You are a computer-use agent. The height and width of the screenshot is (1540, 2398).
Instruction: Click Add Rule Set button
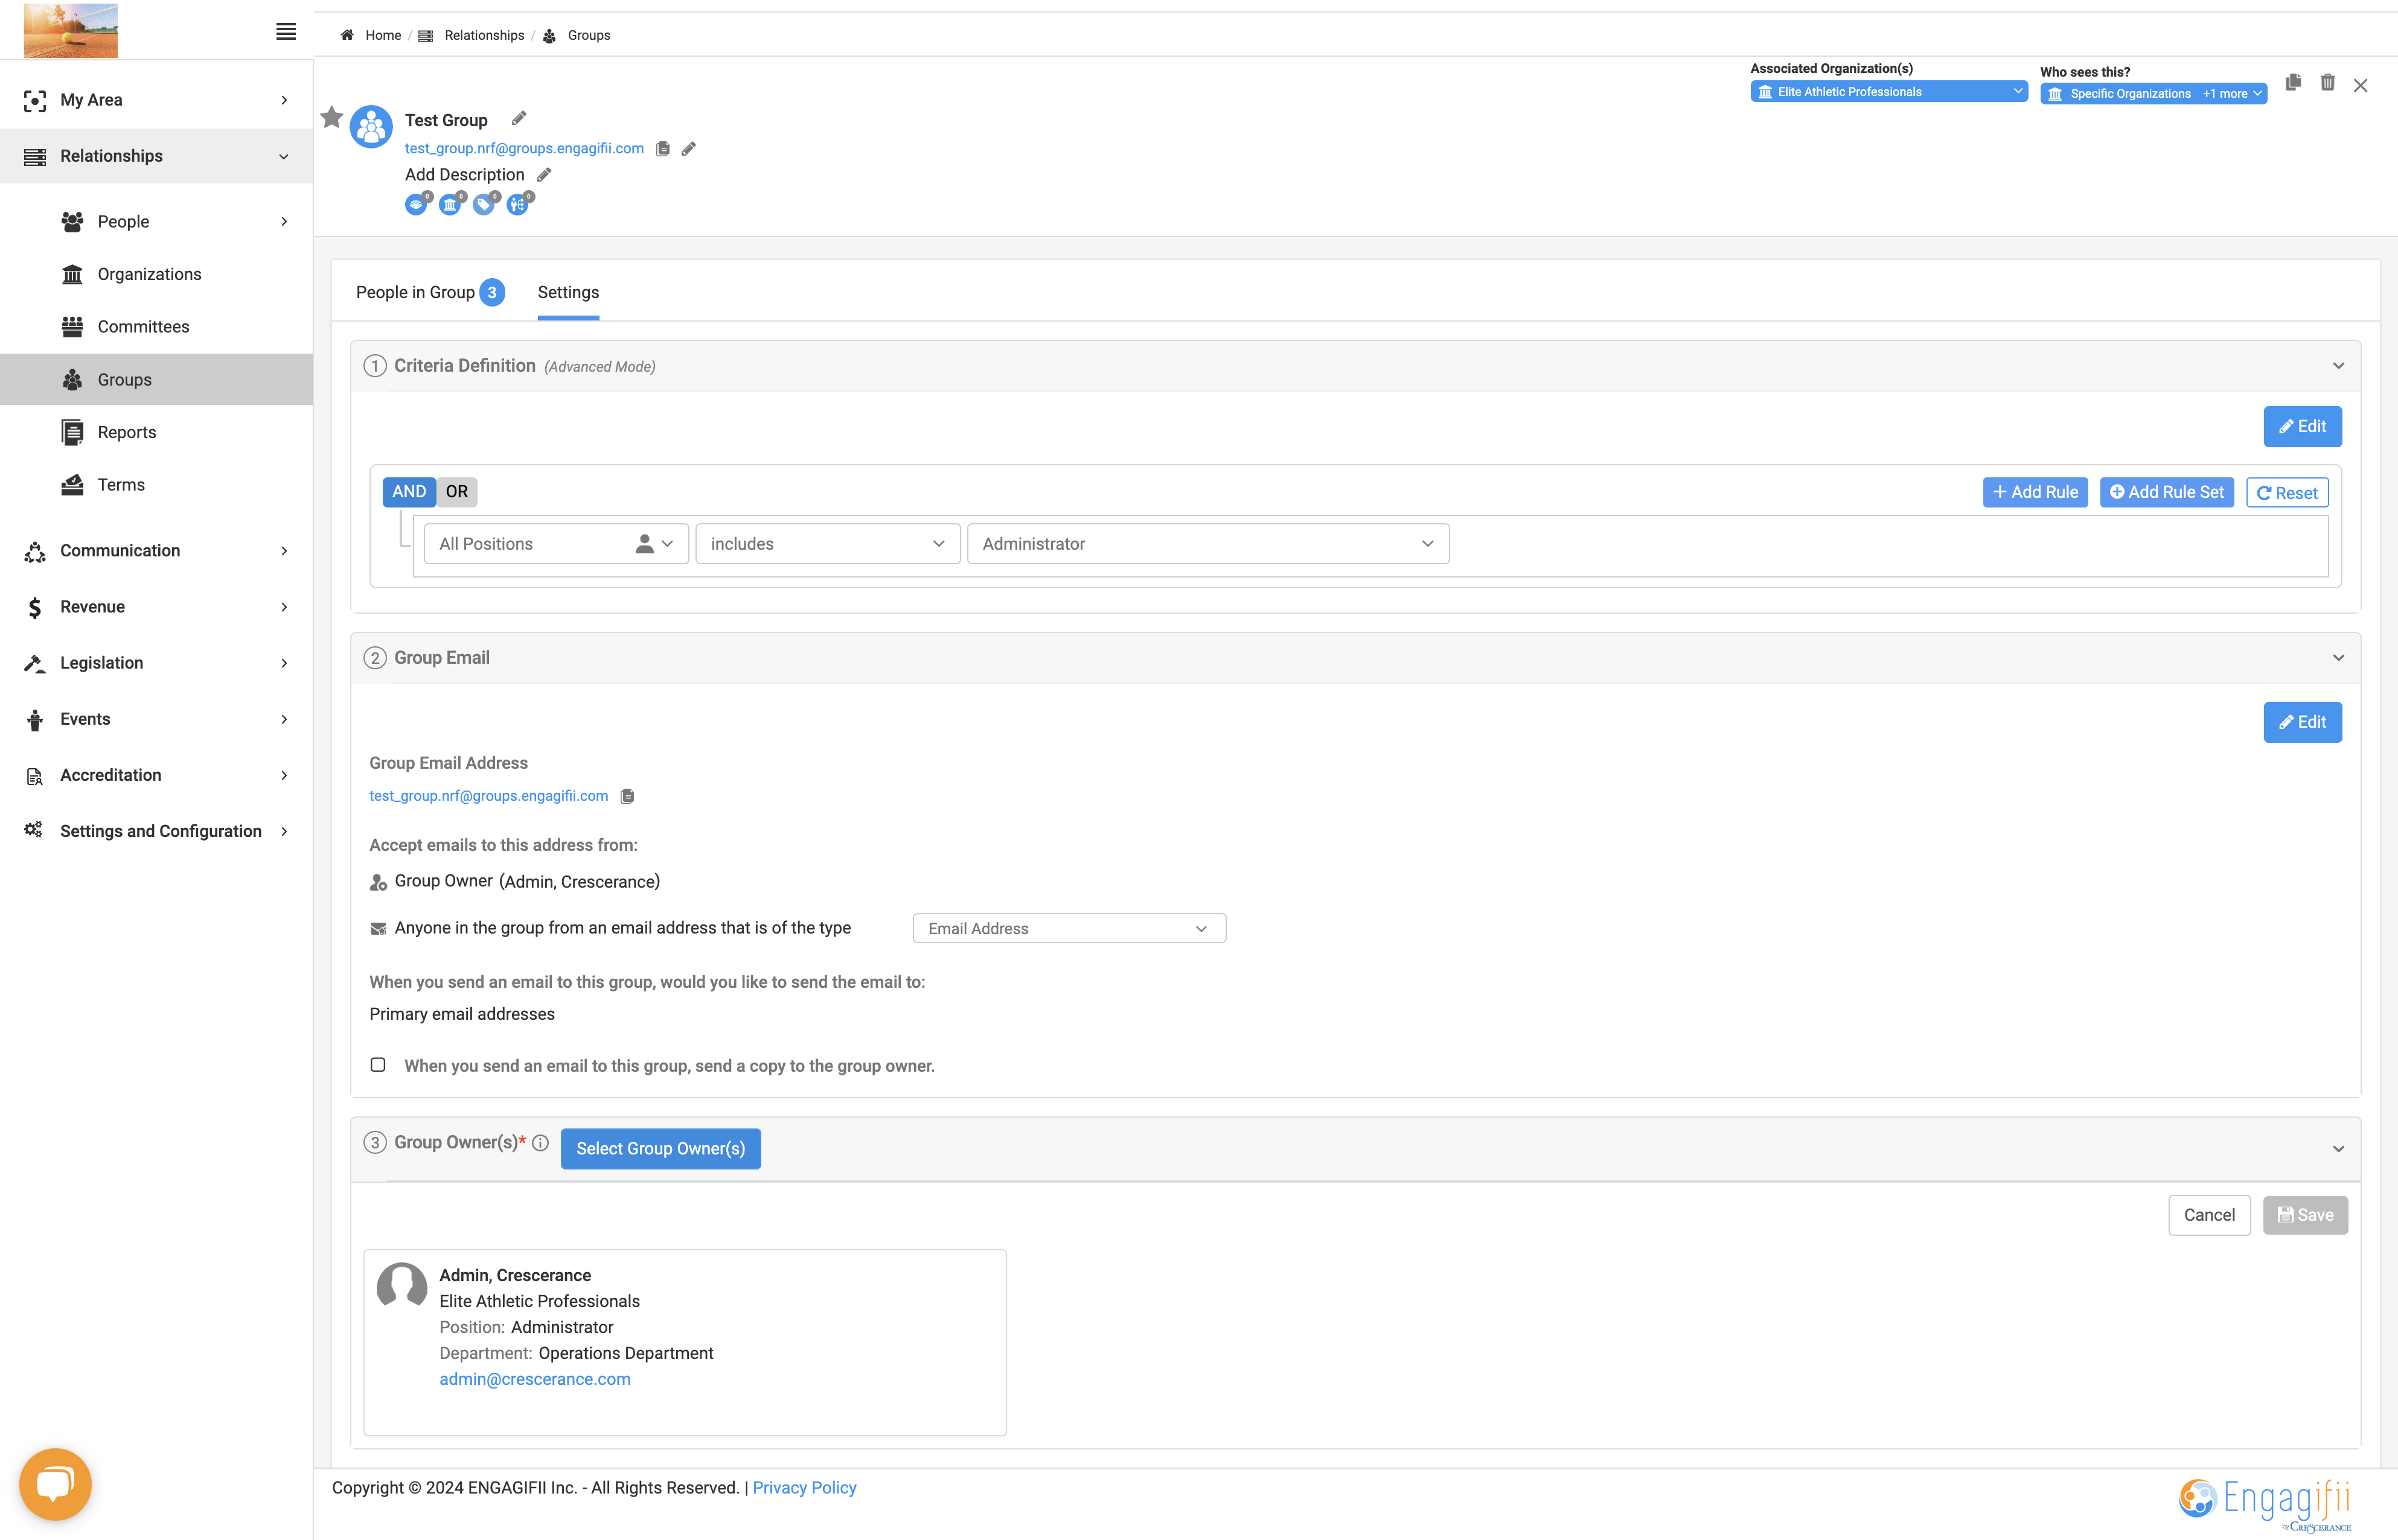[x=2166, y=493]
